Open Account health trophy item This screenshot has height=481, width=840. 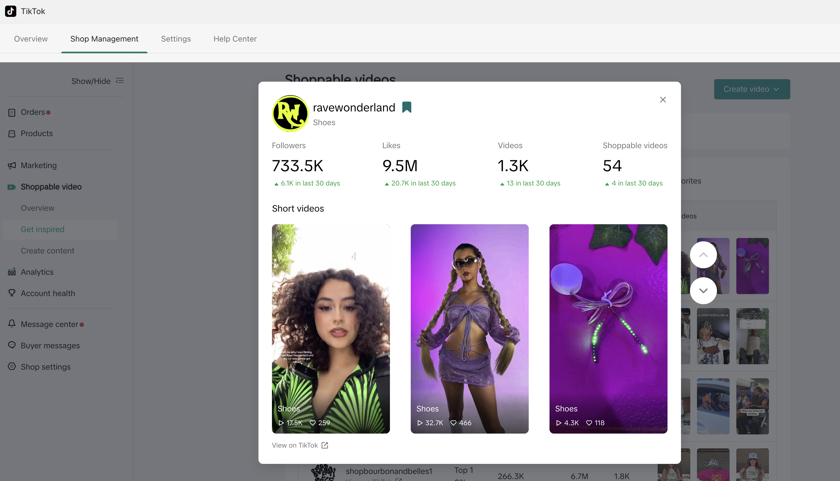click(48, 293)
